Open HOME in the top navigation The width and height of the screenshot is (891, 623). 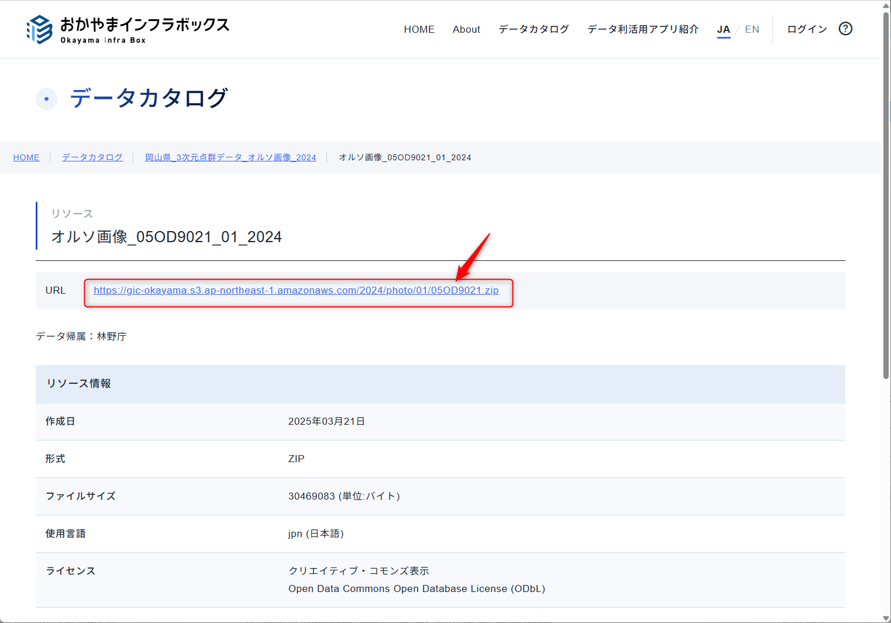419,29
